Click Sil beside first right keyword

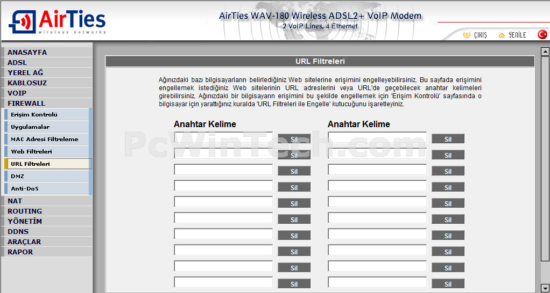coord(448,138)
